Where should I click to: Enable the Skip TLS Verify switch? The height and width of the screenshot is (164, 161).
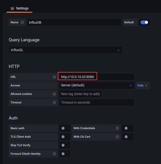click(65, 145)
